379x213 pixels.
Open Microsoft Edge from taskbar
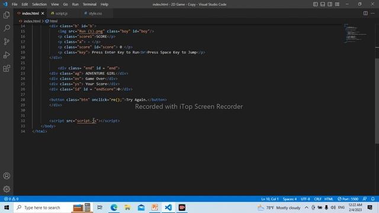click(x=114, y=208)
